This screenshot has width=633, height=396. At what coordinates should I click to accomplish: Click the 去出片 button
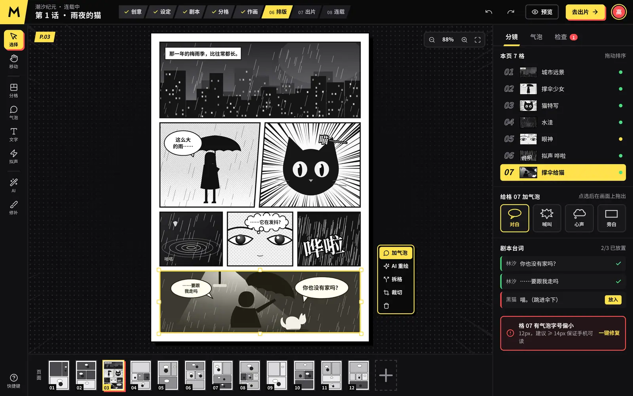coord(585,12)
